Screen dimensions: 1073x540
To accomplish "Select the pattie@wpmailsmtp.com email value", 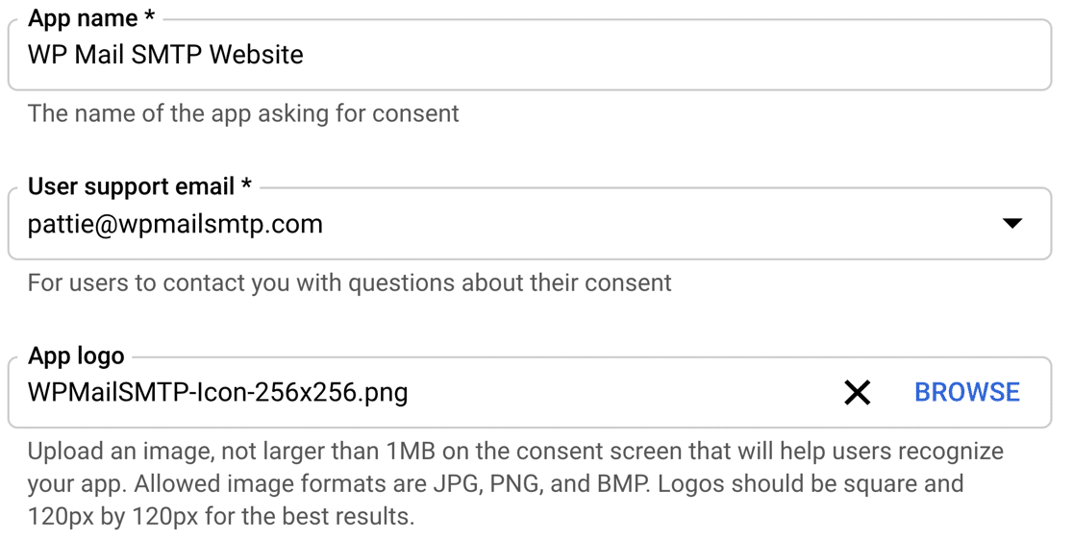I will point(175,224).
